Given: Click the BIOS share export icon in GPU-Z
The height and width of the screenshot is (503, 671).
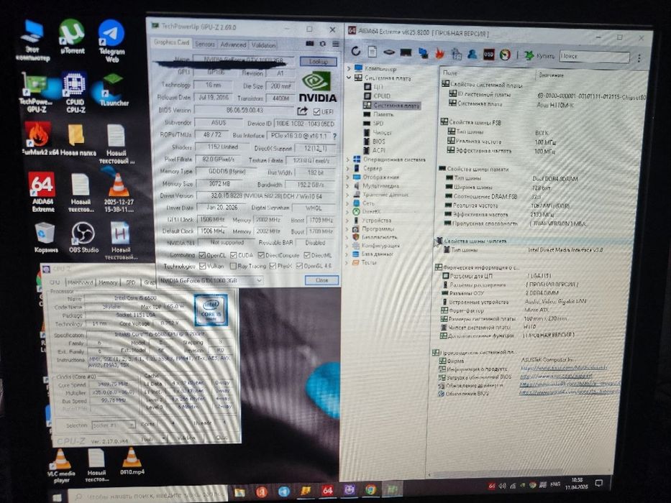Looking at the screenshot, I should (x=302, y=111).
